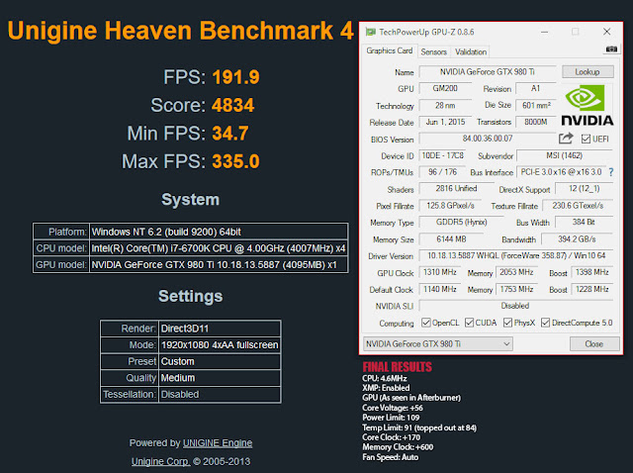The image size is (633, 473).
Task: Switch to the Validation tab
Action: [471, 51]
